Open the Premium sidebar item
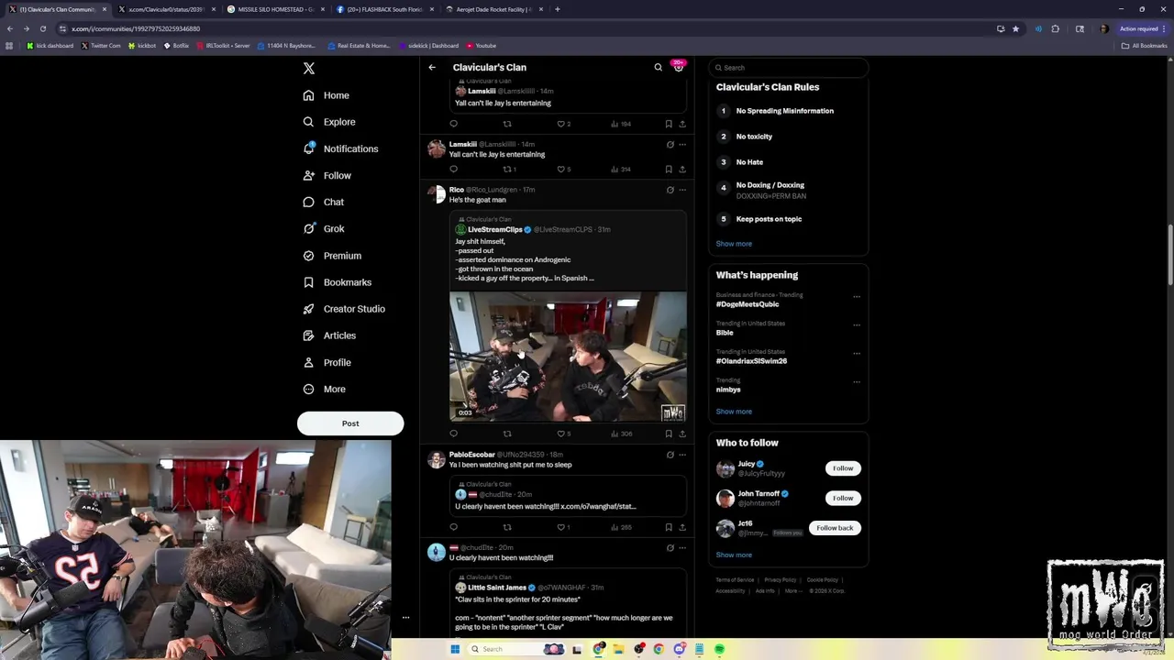 coord(332,256)
